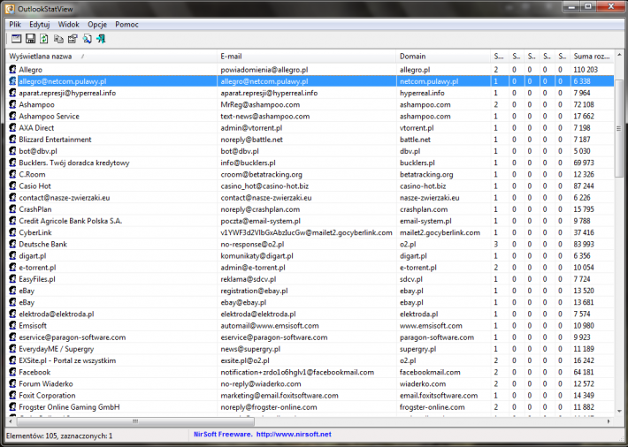The image size is (628, 447).
Task: Select the Credit Agricole Bank Polska S.A. row
Action: (71, 221)
